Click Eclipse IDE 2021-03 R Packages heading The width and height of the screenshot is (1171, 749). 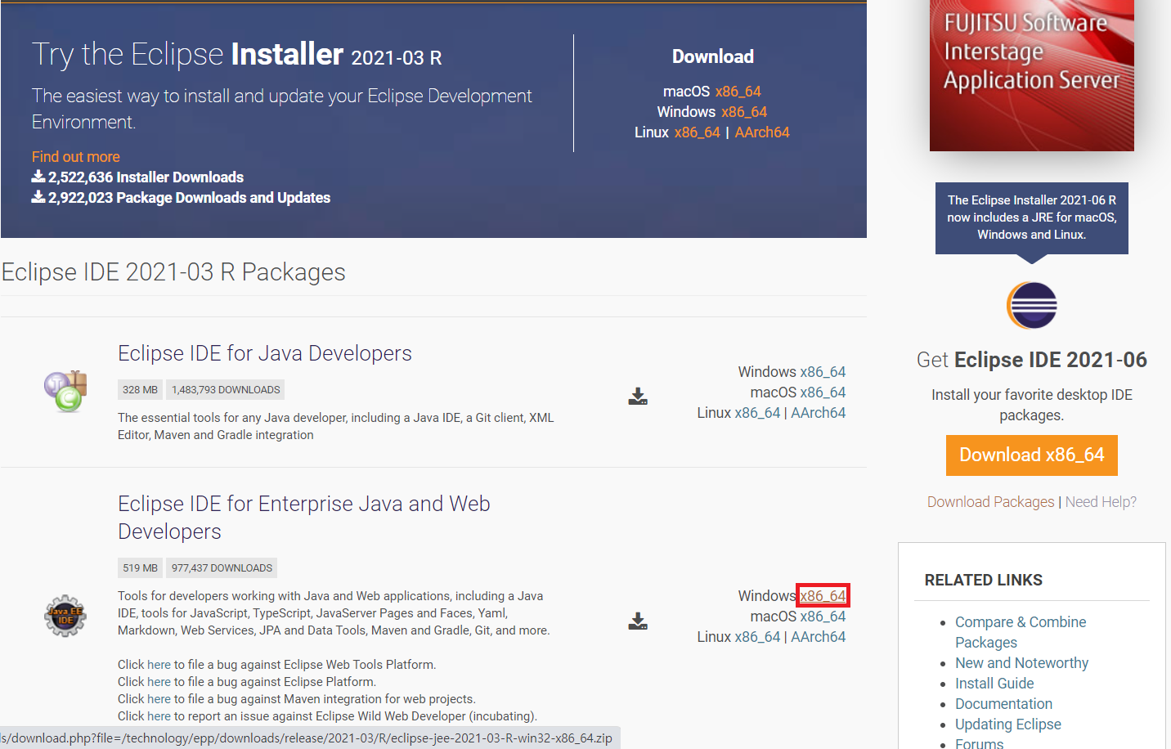[173, 272]
